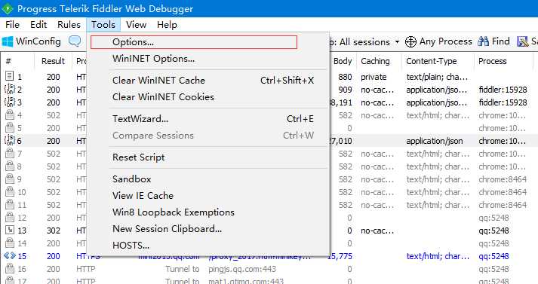Sort by the # column header
538x284 pixels.
point(8,61)
